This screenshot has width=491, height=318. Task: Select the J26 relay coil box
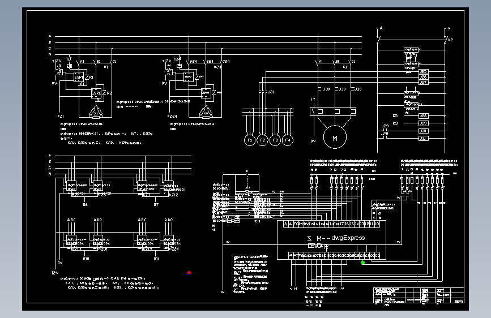pyautogui.click(x=423, y=77)
